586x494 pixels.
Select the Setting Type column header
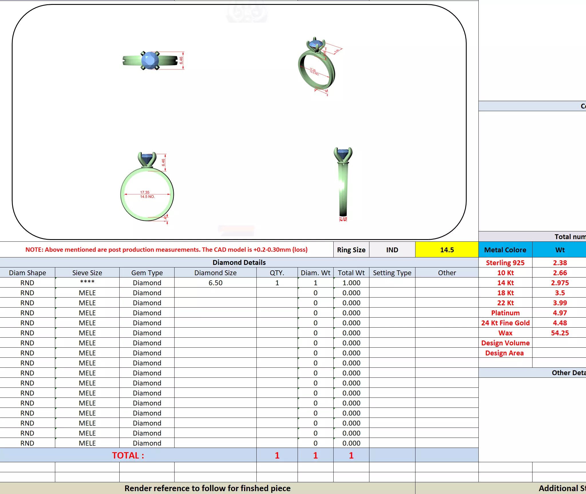(x=392, y=273)
